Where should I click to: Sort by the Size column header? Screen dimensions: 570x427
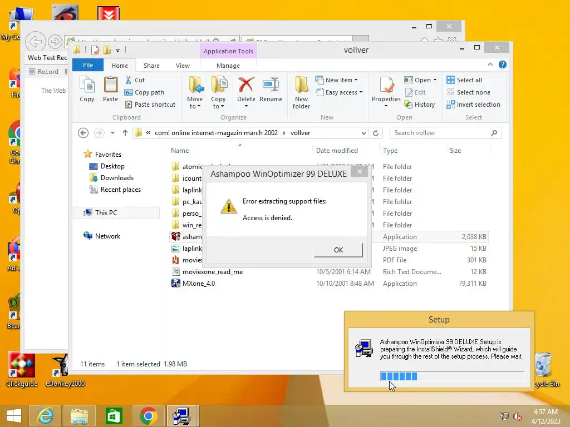(x=455, y=150)
